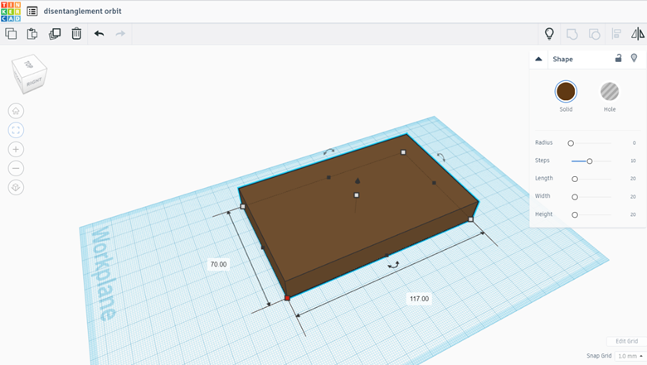This screenshot has height=365, width=647.
Task: Collapse the Shape panel
Action: click(538, 59)
